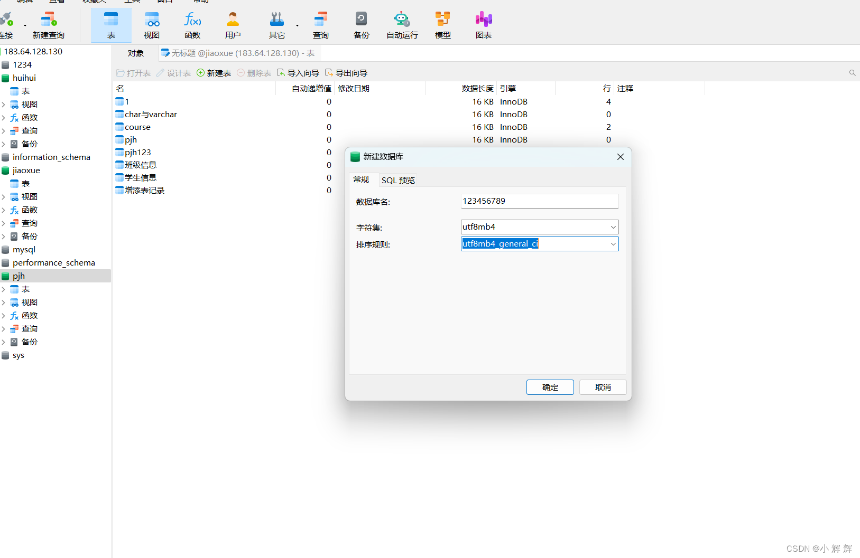Image resolution: width=860 pixels, height=558 pixels.
Task: Close the 新建数据库 dialog
Action: 621,157
